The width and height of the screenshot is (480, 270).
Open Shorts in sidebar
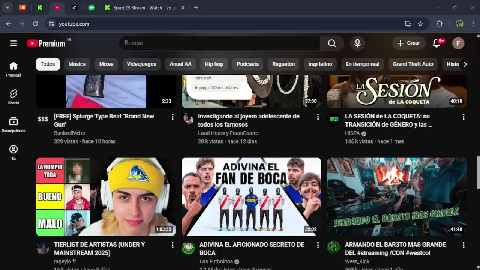point(13,97)
